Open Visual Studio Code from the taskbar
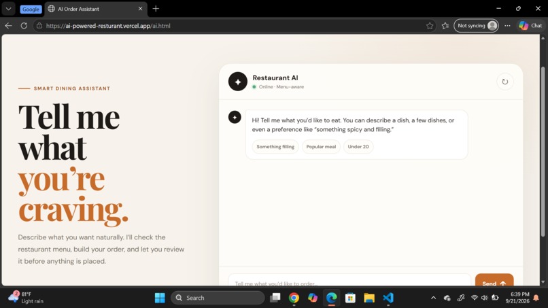 coord(388,298)
